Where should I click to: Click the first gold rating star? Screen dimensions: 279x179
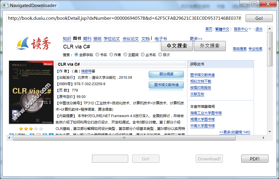pos(21,128)
